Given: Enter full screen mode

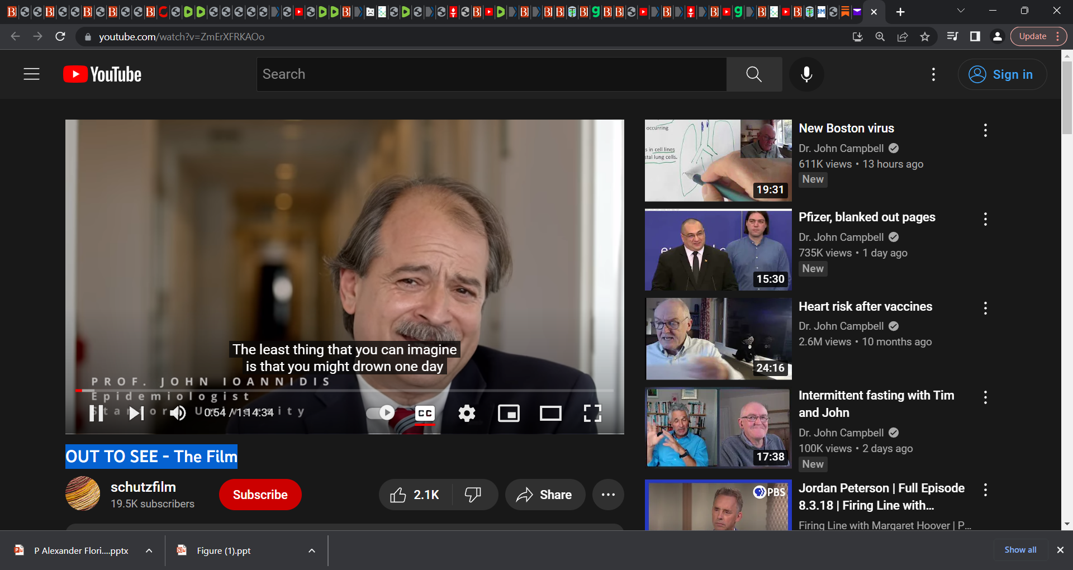Looking at the screenshot, I should 592,414.
